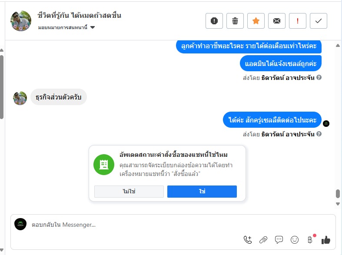Image resolution: width=342 pixels, height=255 pixels.
Task: Click the orange star follow-up icon
Action: point(256,21)
